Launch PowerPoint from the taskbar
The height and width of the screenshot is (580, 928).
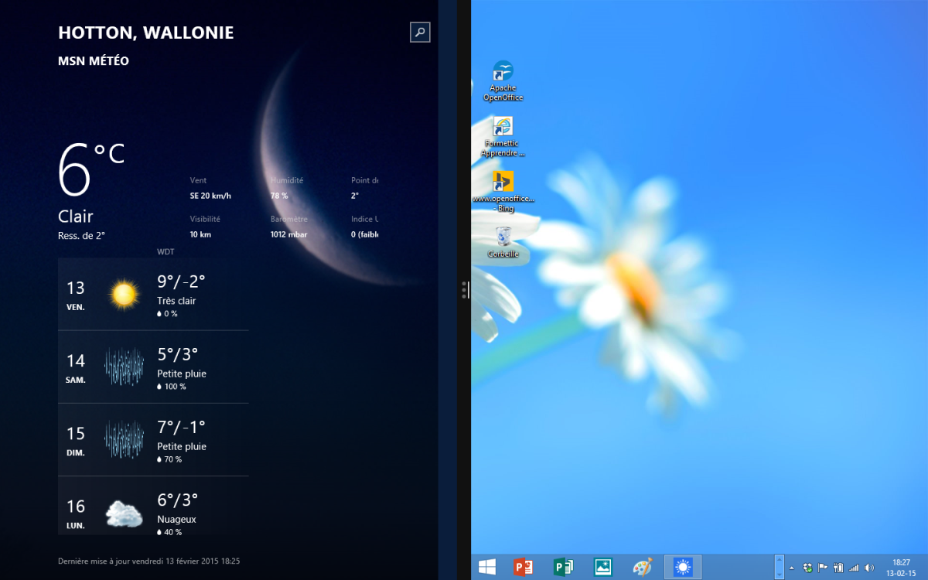coord(524,567)
